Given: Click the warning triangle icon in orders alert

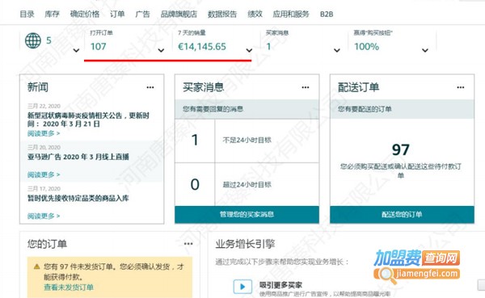Looking at the screenshot, I should (x=37, y=267).
